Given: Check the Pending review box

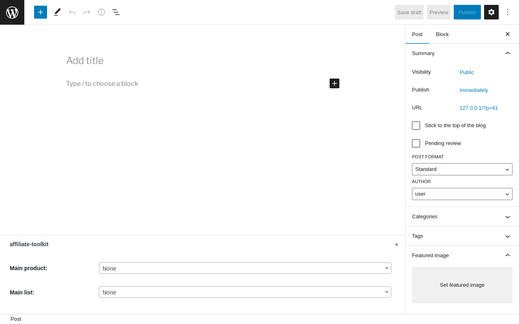Looking at the screenshot, I should (416, 143).
